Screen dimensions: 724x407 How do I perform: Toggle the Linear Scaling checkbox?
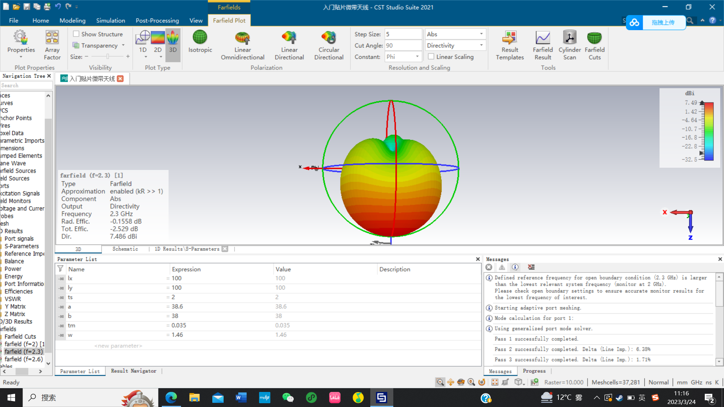(x=431, y=57)
